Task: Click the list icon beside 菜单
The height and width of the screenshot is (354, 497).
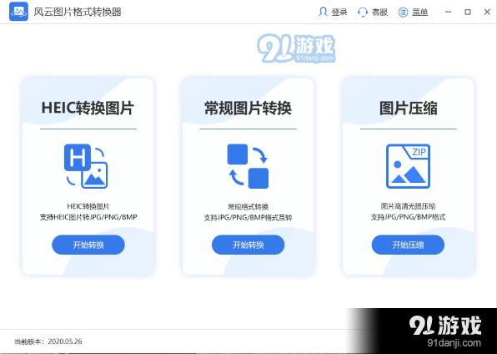Action: (403, 12)
